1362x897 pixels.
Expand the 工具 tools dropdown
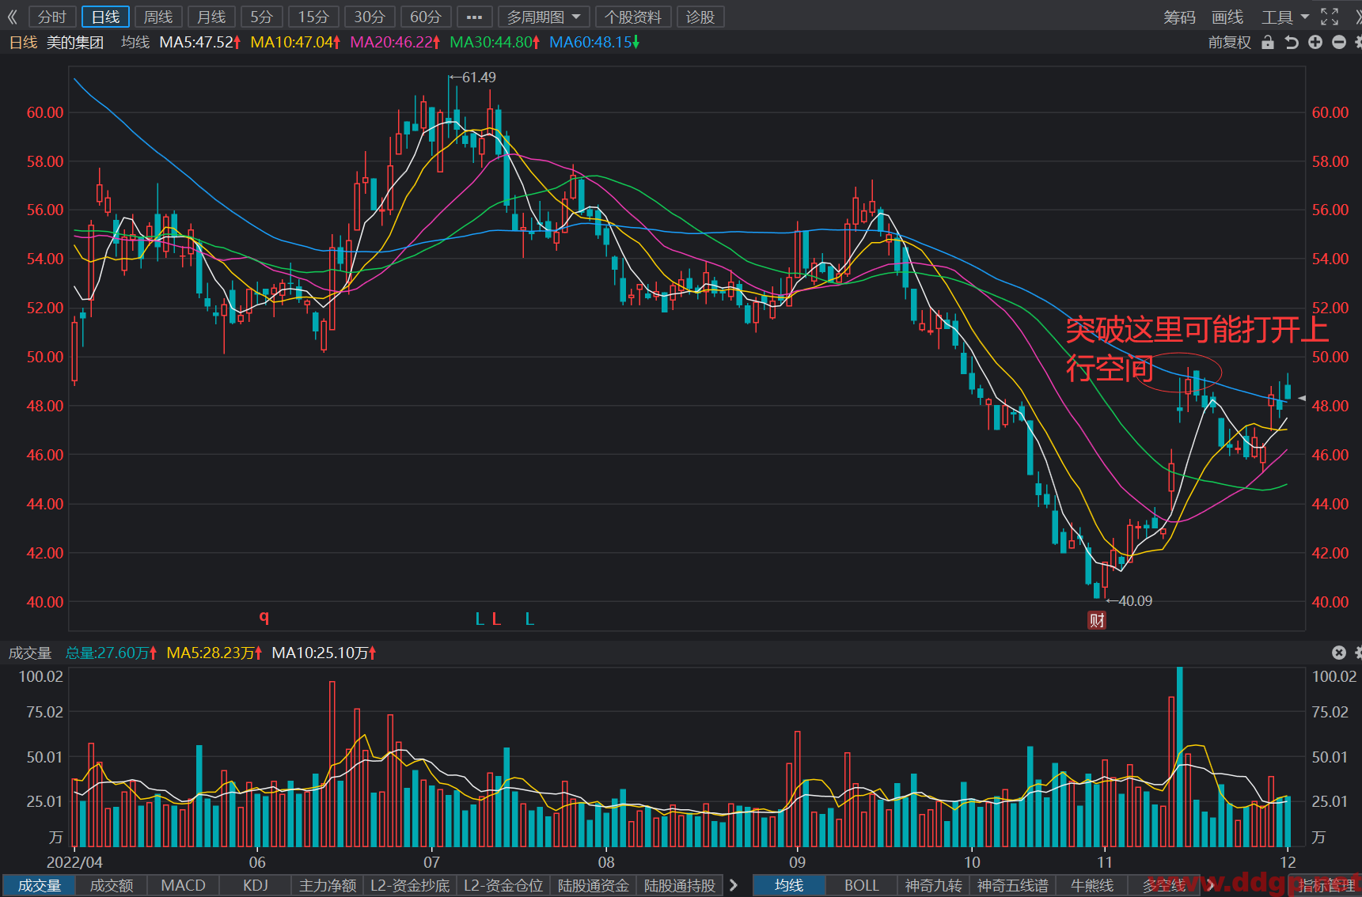pyautogui.click(x=1285, y=17)
